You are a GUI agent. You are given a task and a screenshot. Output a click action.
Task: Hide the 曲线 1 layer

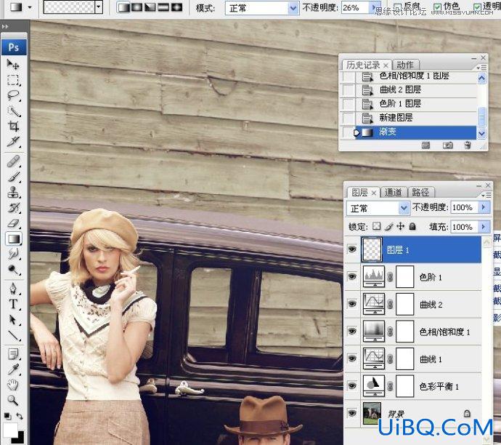pos(352,358)
